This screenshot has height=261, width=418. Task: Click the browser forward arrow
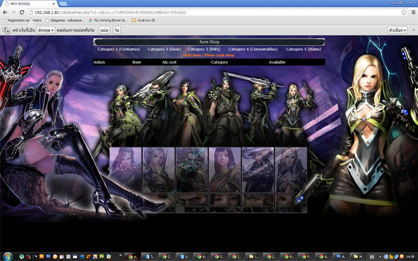[x=14, y=12]
